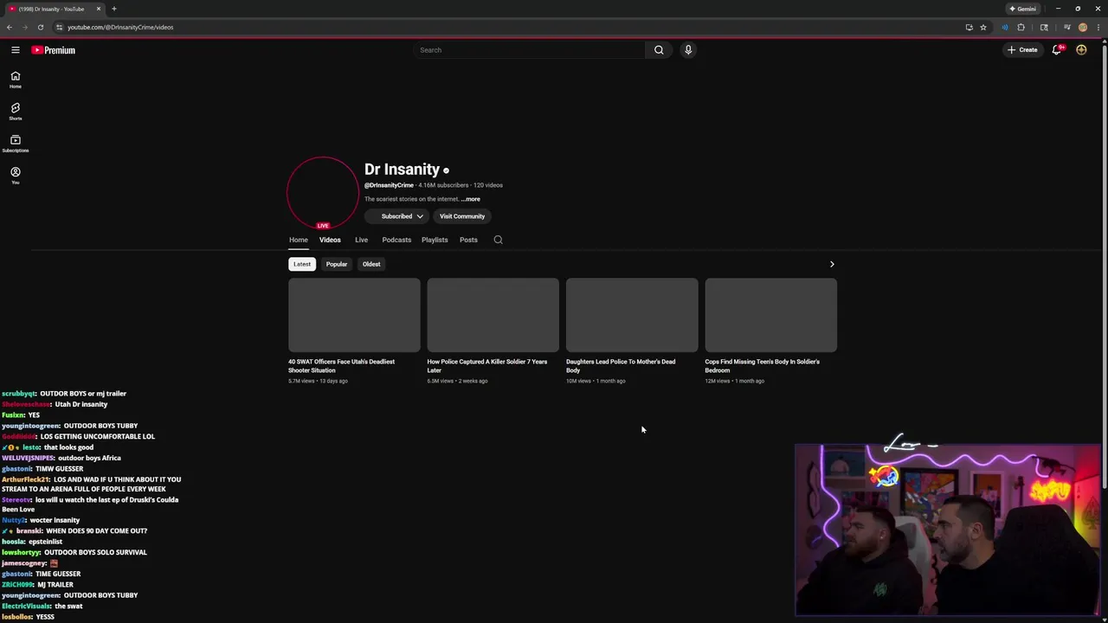Open Subscriptions from the sidebar
This screenshot has height=623, width=1108.
coord(15,144)
